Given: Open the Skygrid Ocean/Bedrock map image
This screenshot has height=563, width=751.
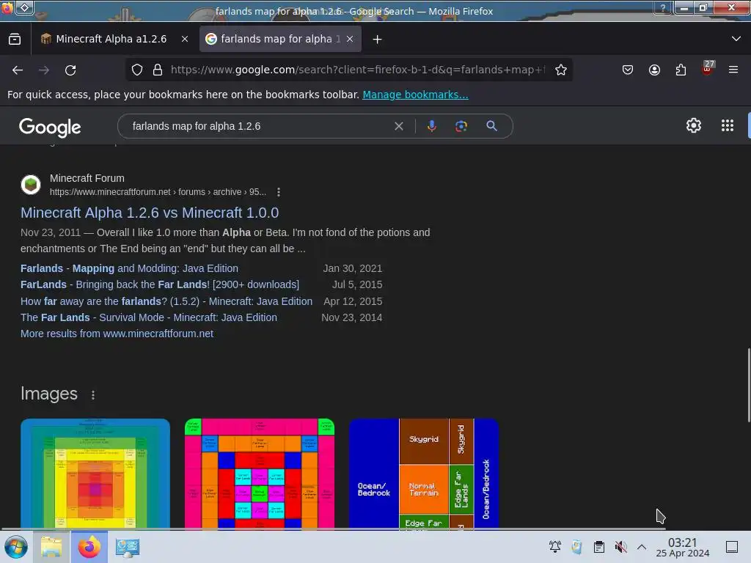Looking at the screenshot, I should click(424, 474).
